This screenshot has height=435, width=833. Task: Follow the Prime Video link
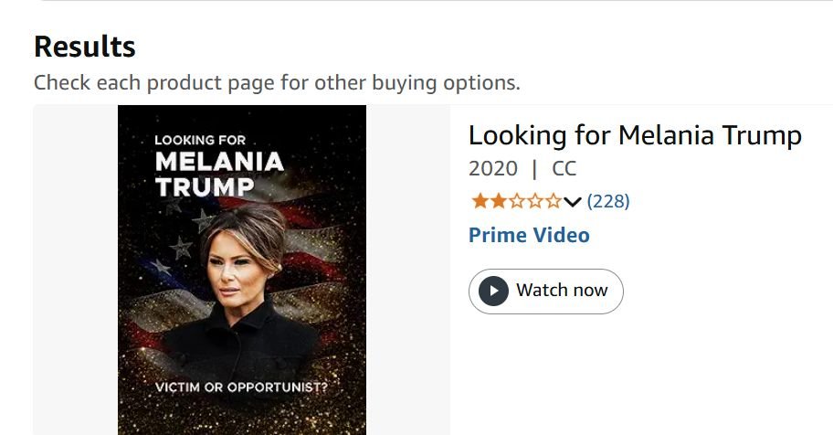[529, 235]
